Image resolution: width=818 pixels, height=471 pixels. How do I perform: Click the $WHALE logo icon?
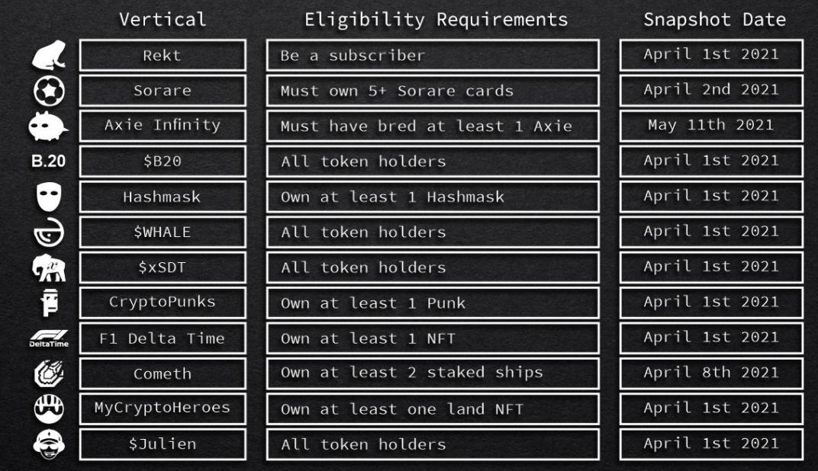click(x=49, y=232)
